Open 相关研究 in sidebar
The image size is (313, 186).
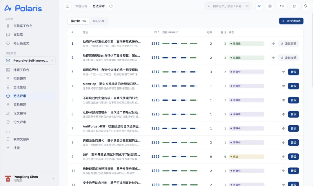[29, 78]
